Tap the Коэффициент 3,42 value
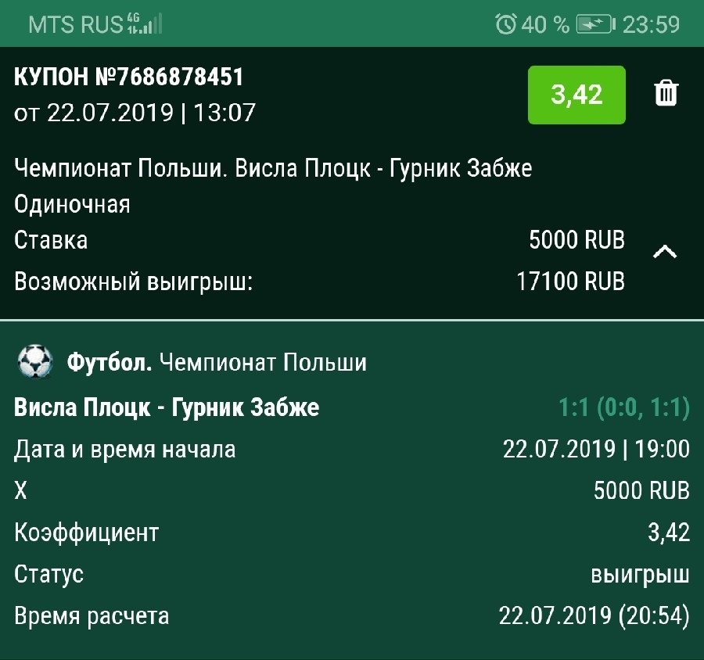This screenshot has width=704, height=660. [669, 533]
